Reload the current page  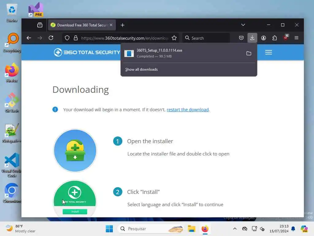pyautogui.click(x=51, y=38)
